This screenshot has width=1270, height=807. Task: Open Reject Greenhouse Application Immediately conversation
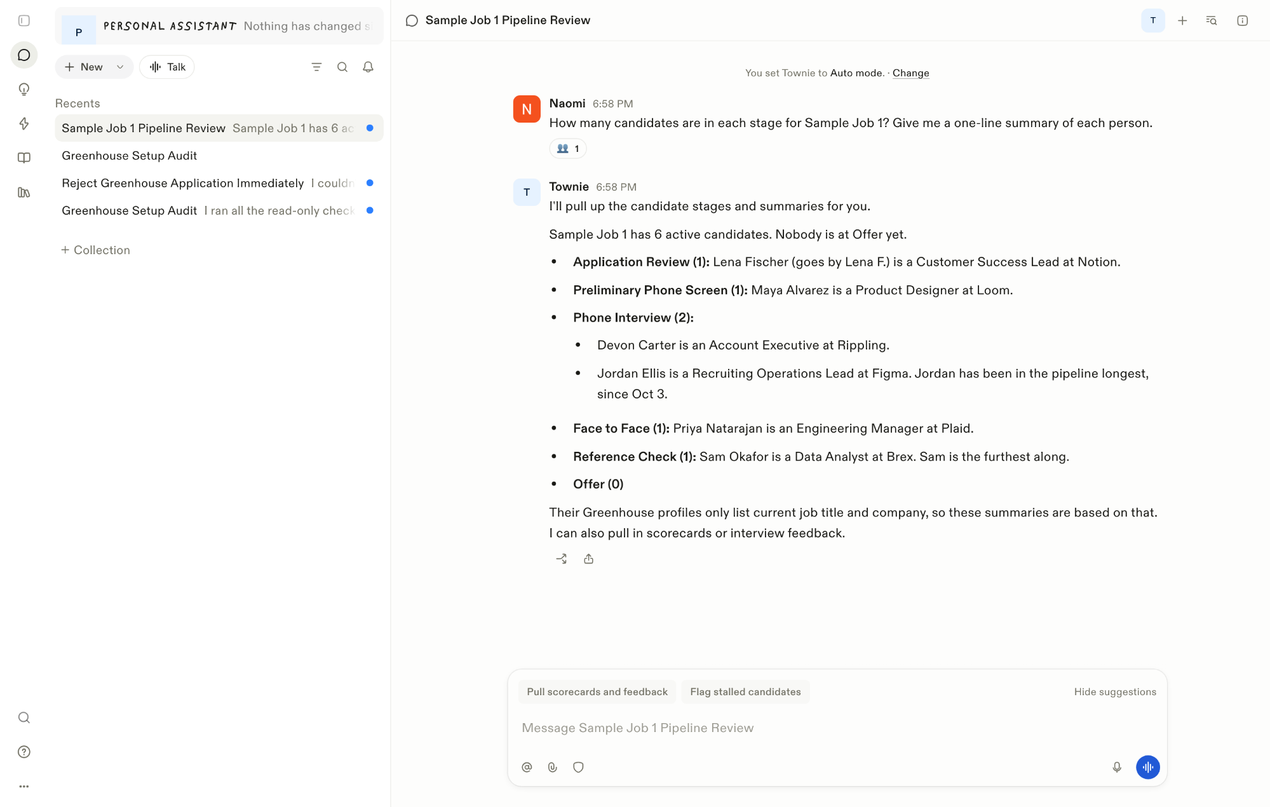[x=219, y=183]
